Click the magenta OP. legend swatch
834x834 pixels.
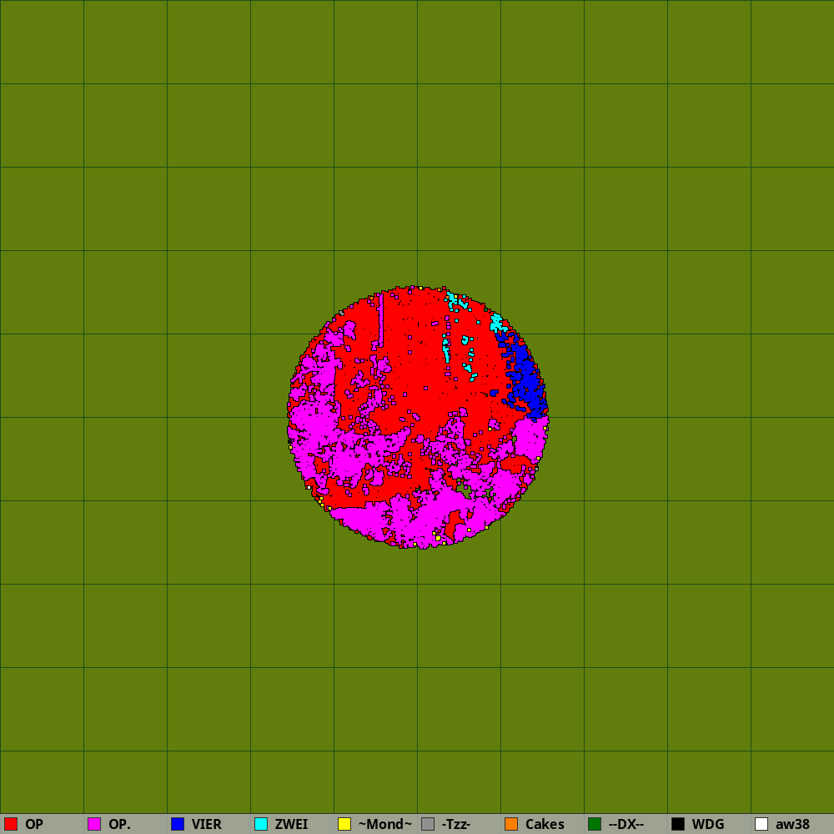[94, 824]
